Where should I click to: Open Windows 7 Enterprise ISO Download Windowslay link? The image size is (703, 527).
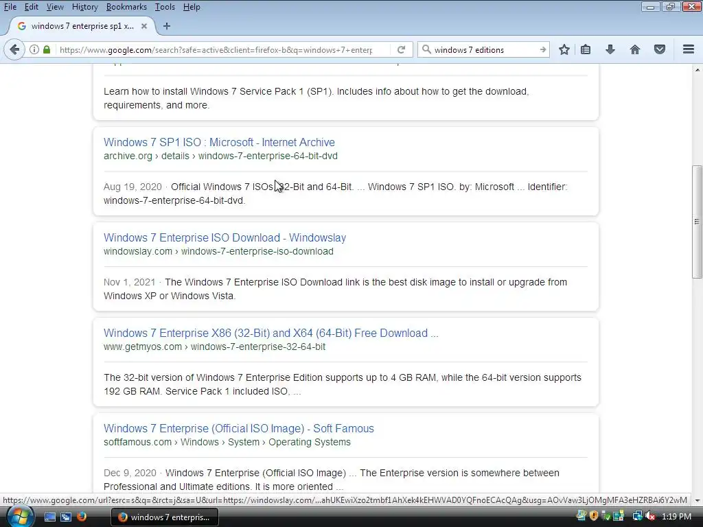click(x=224, y=237)
